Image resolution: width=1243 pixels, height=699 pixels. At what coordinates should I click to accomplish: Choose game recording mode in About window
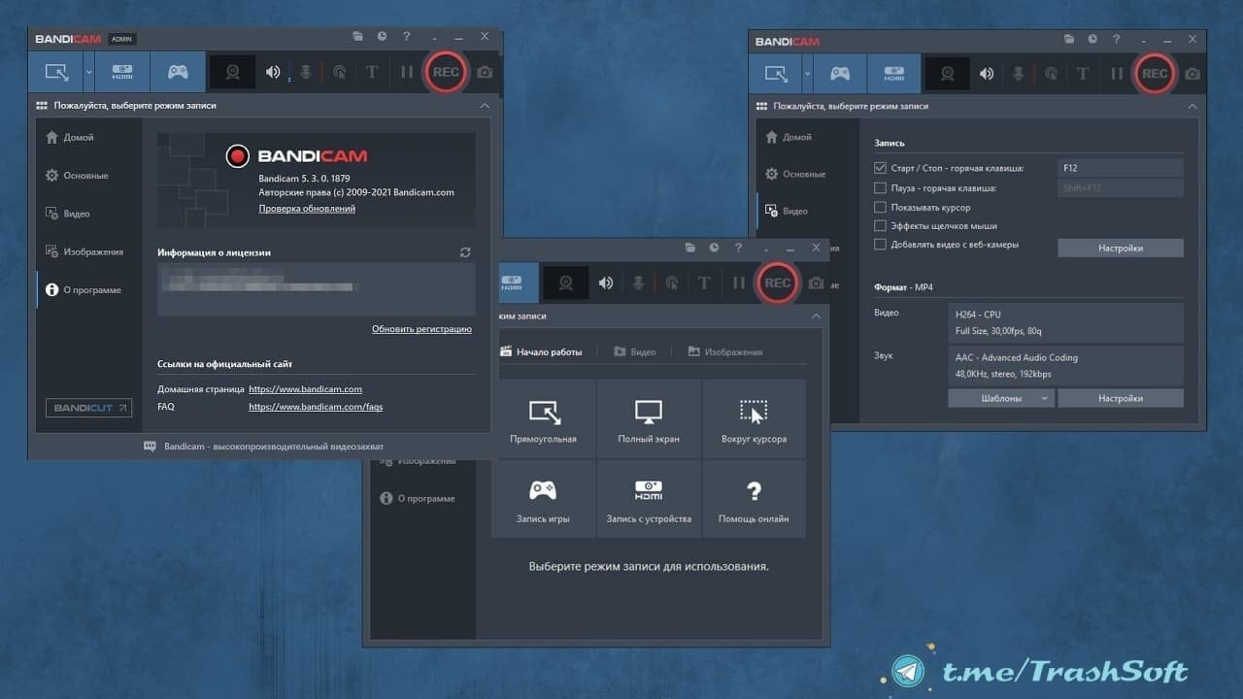coord(178,72)
